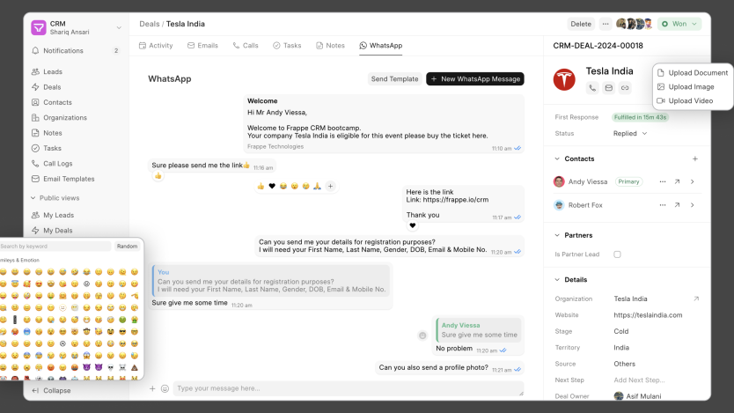
Task: Open Robert Fox more options dots
Action: point(663,205)
